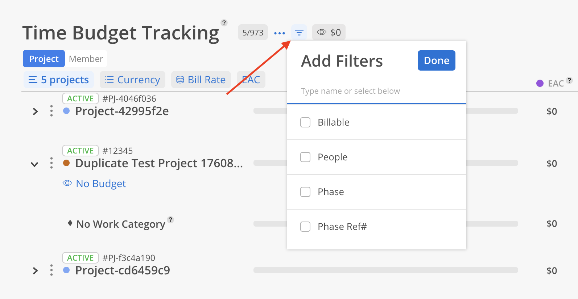The width and height of the screenshot is (578, 299).
Task: Click the help icon beside No Work Category
Action: tap(170, 220)
